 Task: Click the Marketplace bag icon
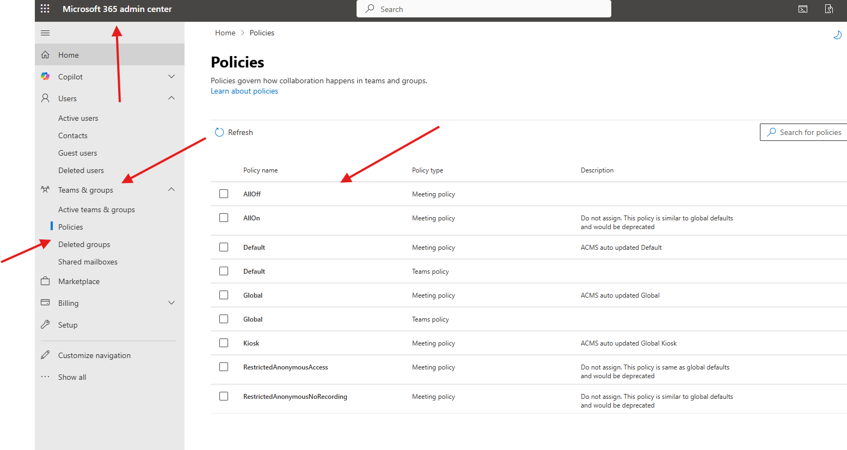(45, 281)
